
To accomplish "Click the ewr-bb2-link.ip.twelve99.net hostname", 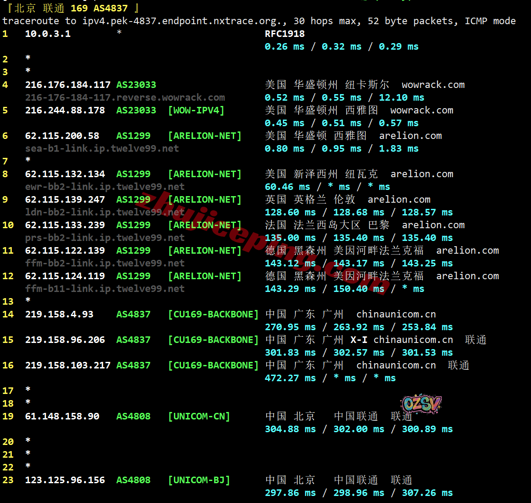I will (x=105, y=187).
